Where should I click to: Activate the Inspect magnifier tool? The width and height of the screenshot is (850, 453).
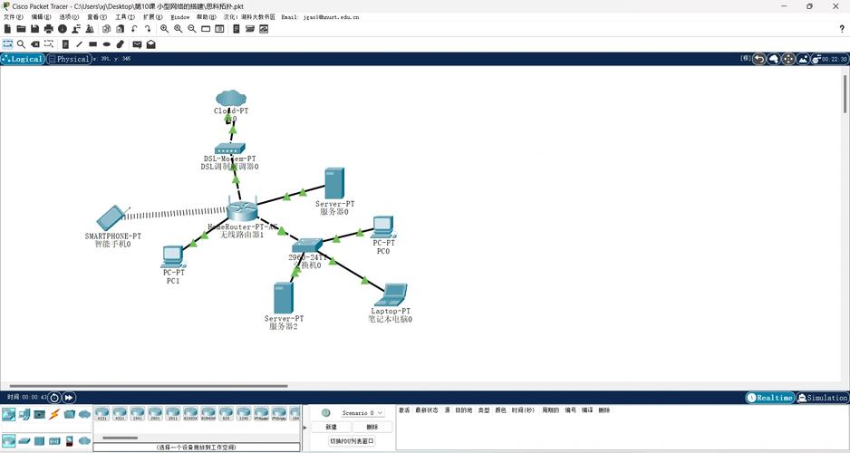pos(21,44)
